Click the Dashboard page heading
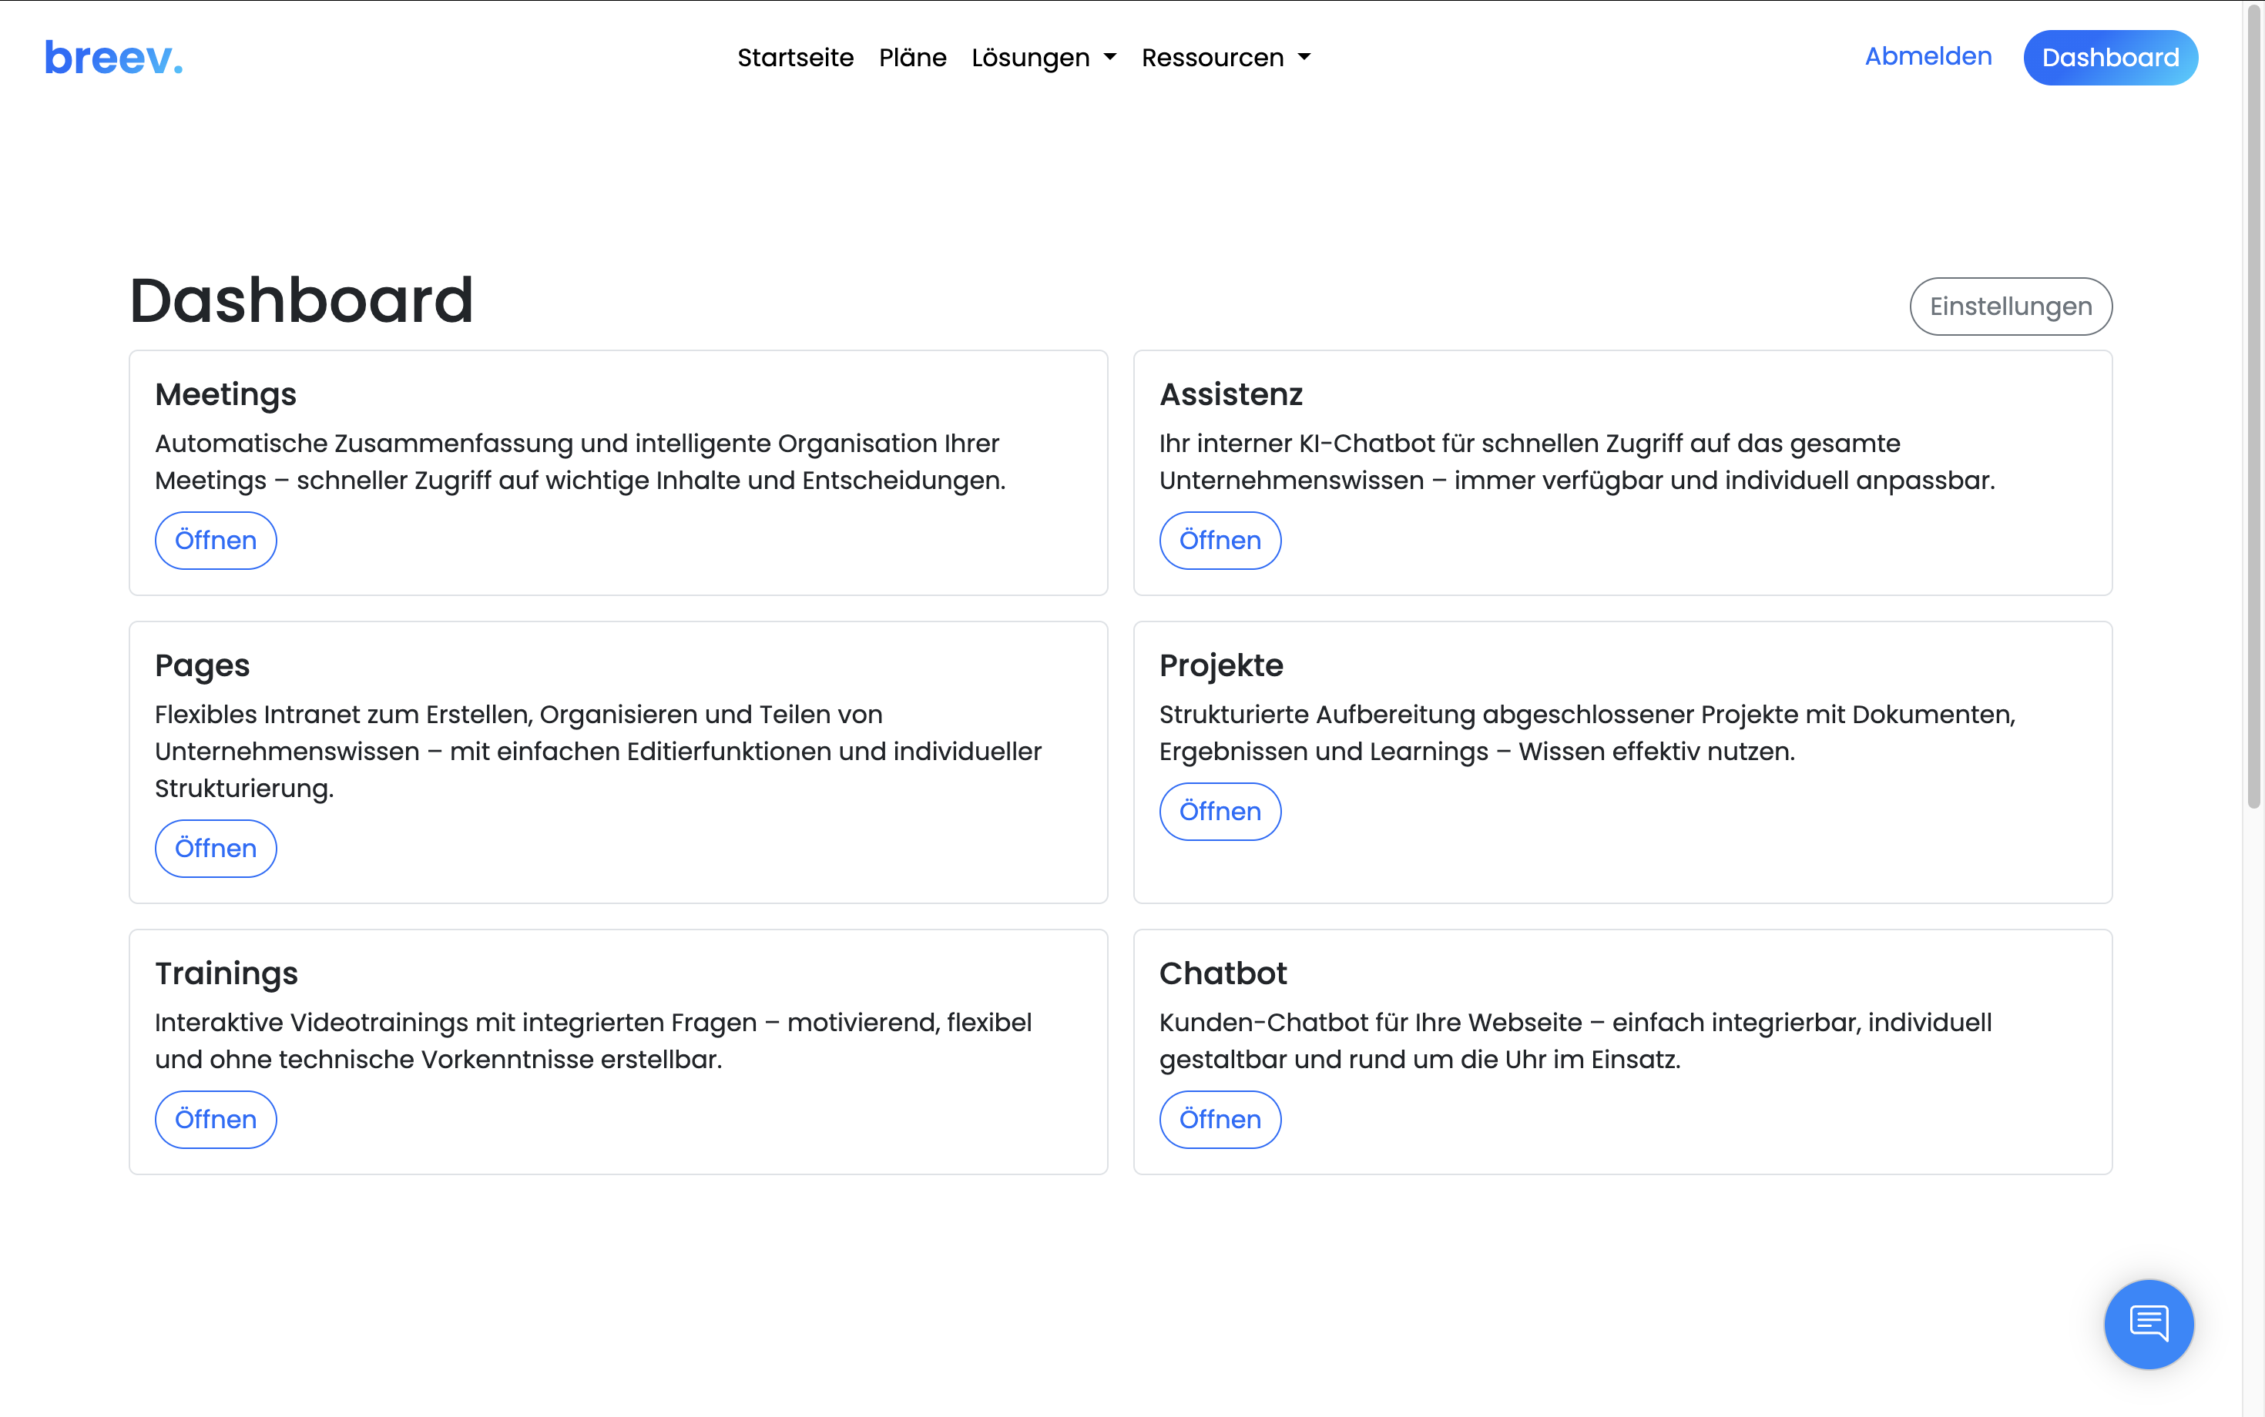2265x1417 pixels. 301,301
